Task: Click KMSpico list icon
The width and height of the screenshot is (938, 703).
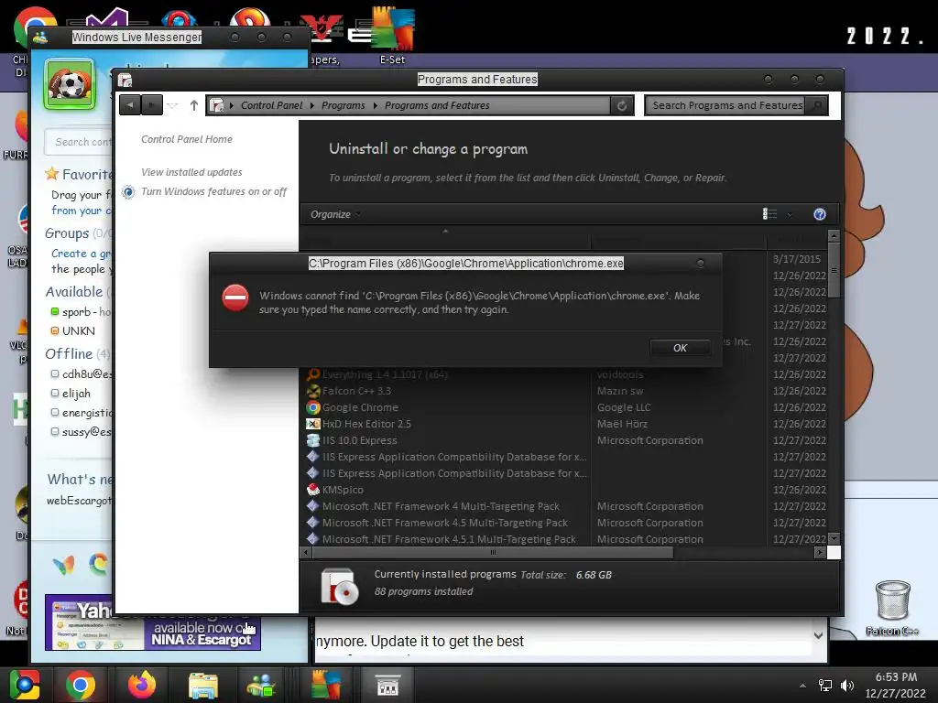Action: click(x=313, y=490)
